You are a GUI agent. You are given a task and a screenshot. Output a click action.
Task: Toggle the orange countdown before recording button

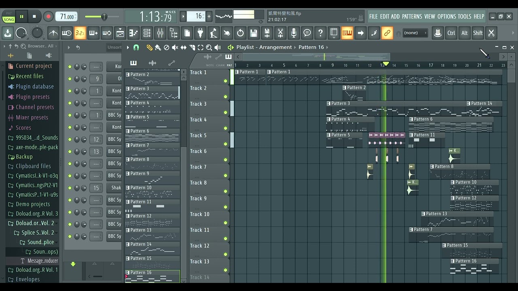coord(80,33)
